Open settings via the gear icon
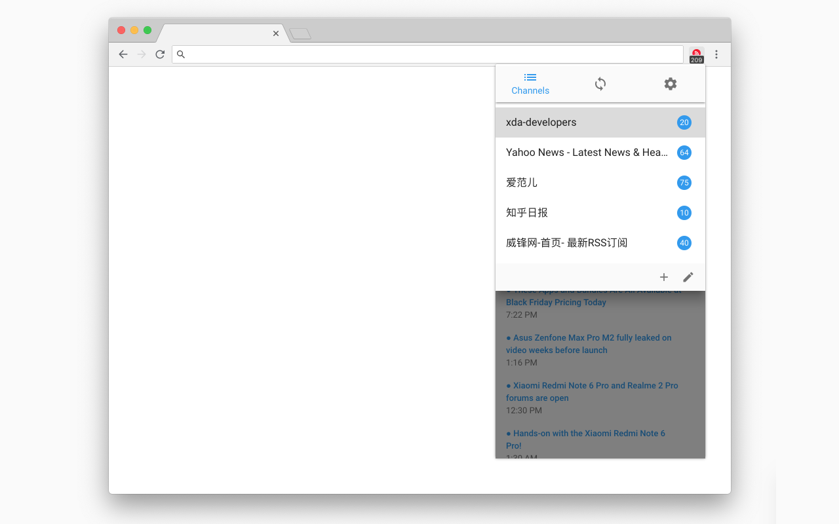839x524 pixels. coord(670,84)
